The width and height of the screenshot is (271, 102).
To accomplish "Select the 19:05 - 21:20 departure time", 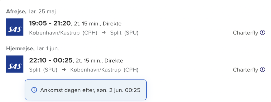I will (50, 23).
